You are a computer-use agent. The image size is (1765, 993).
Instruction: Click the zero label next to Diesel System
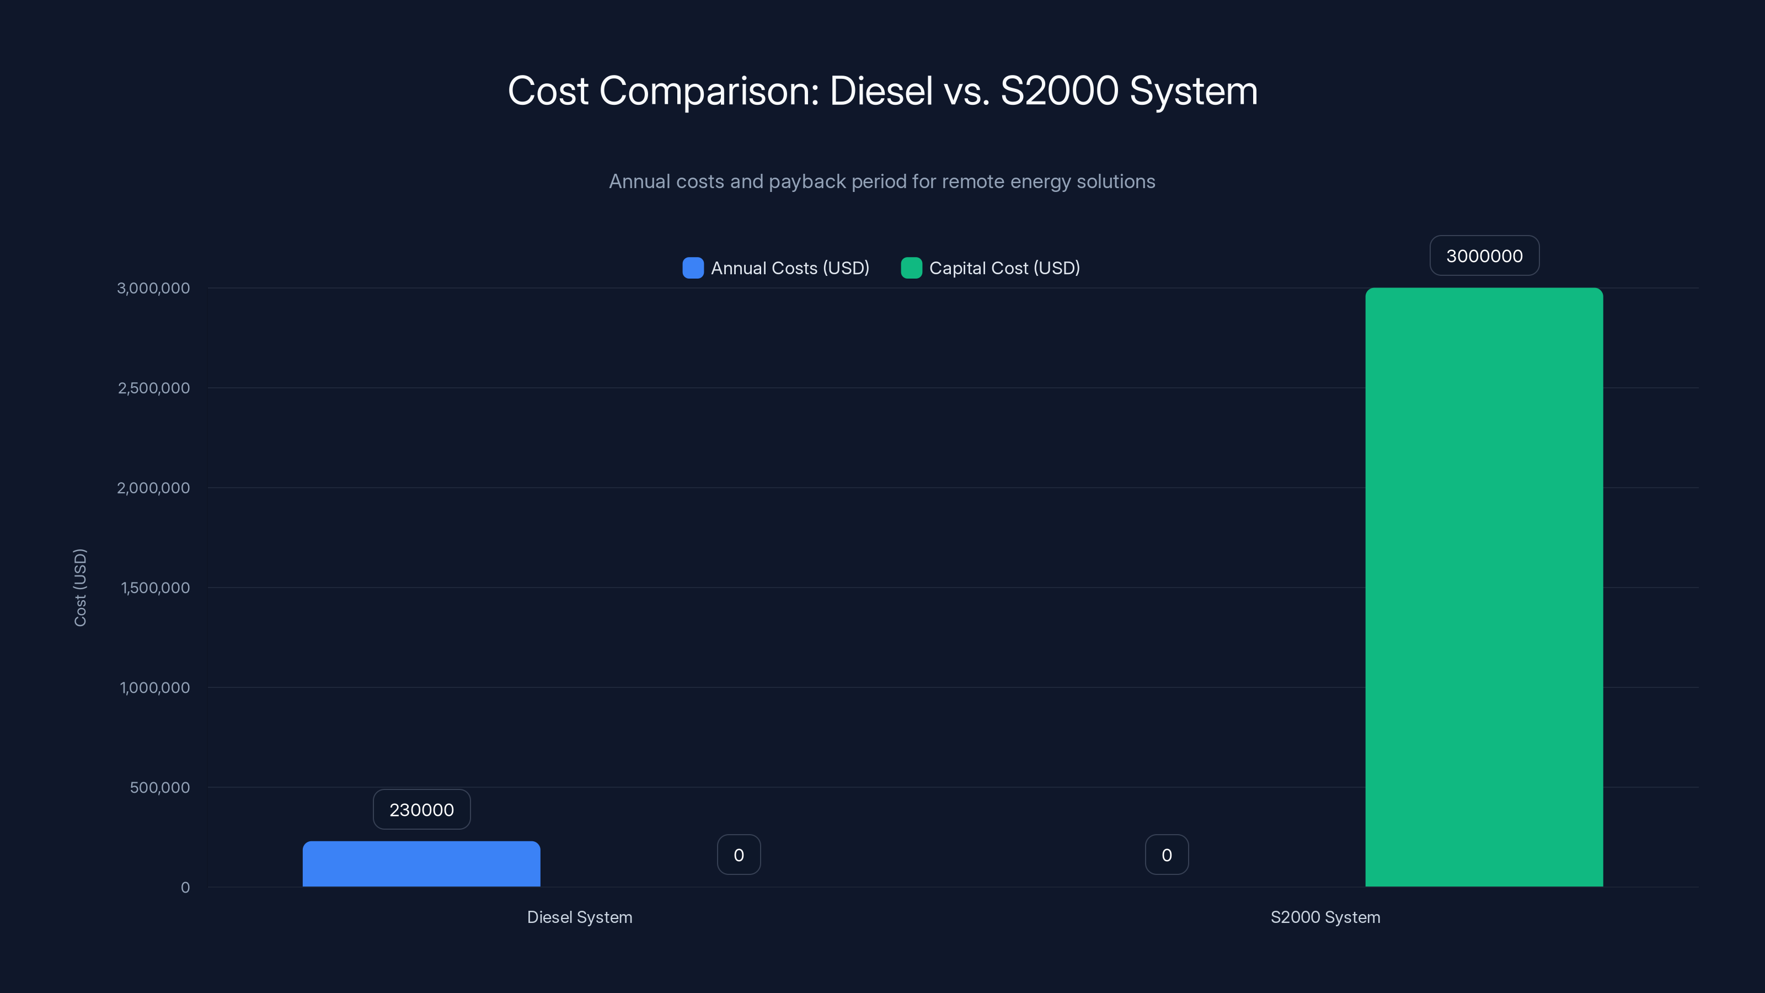739,854
